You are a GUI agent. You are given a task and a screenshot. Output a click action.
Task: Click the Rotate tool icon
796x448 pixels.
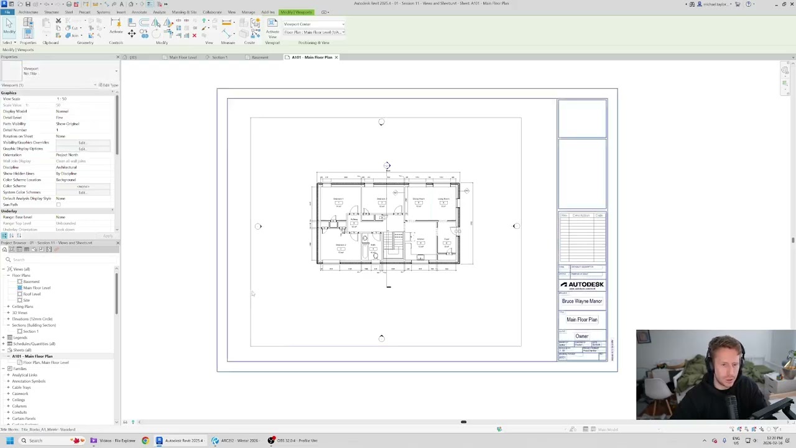click(x=155, y=34)
